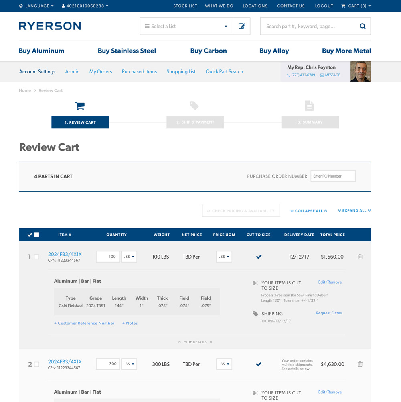Screen dimensions: 401x402
Task: Add Customer Reference Number to item 1
Action: [84, 324]
